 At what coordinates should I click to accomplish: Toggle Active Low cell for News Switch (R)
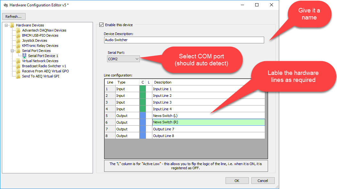[149, 122]
